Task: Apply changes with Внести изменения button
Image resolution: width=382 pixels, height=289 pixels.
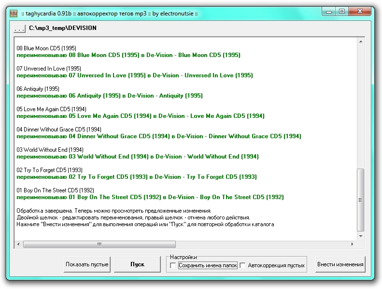Action: (340, 264)
